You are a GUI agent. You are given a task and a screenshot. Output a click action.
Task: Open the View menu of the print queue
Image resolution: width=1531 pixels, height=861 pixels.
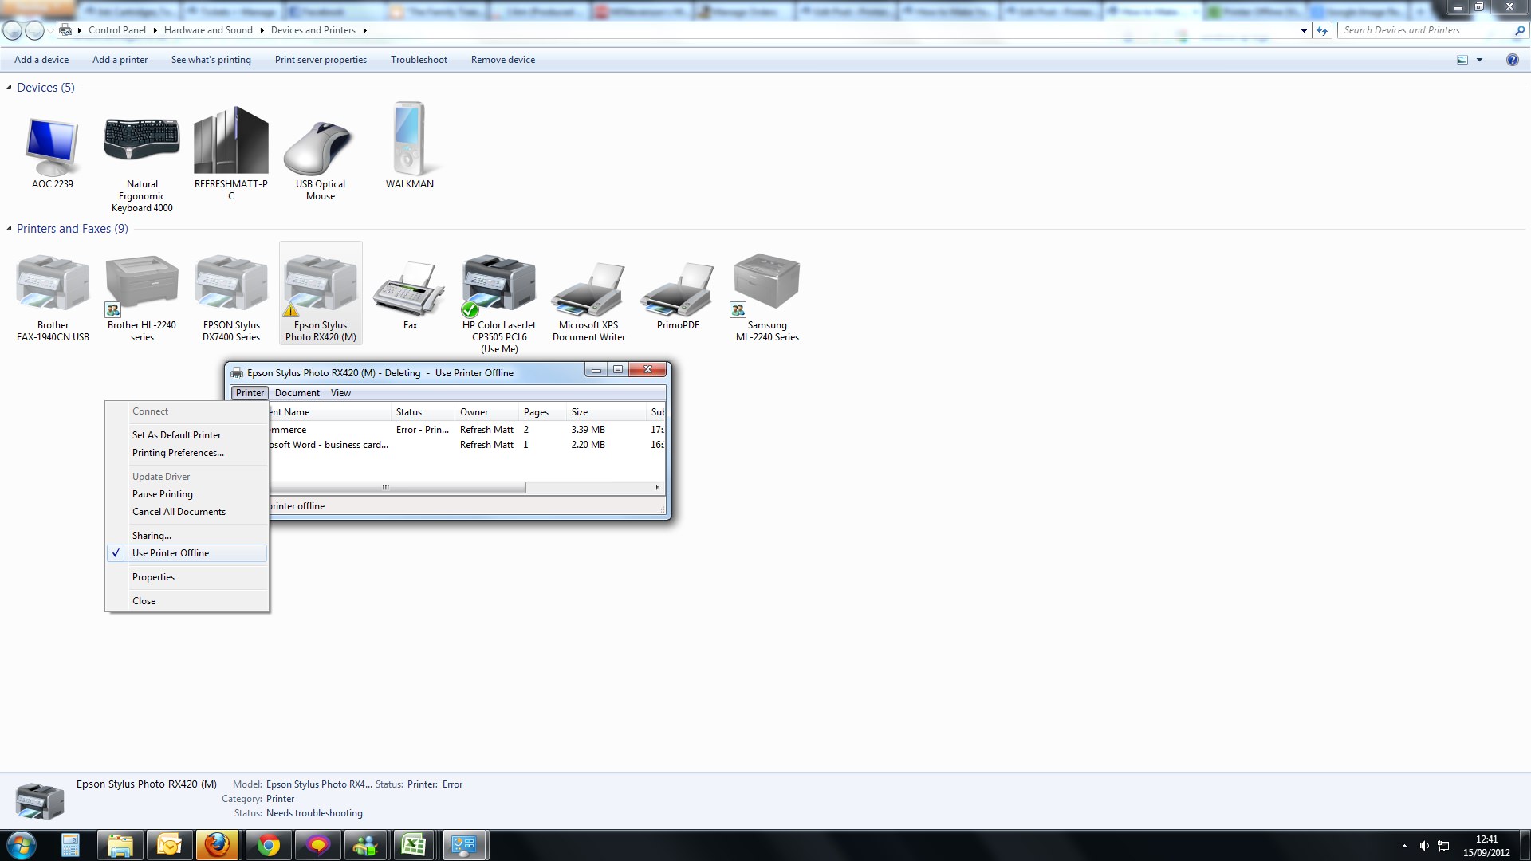[340, 392]
